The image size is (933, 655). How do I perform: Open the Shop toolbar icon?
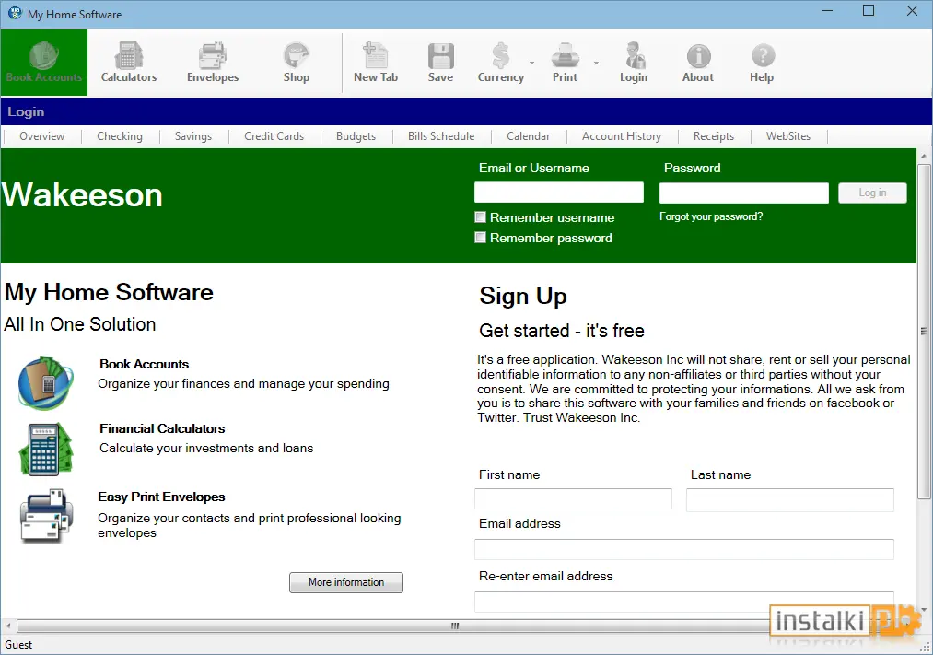(296, 63)
